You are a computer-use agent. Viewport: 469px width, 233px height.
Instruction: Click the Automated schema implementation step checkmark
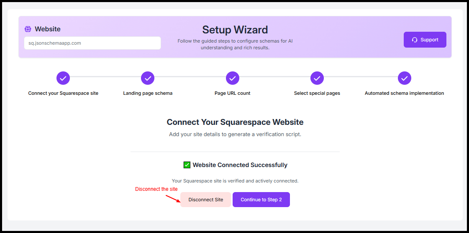(404, 78)
